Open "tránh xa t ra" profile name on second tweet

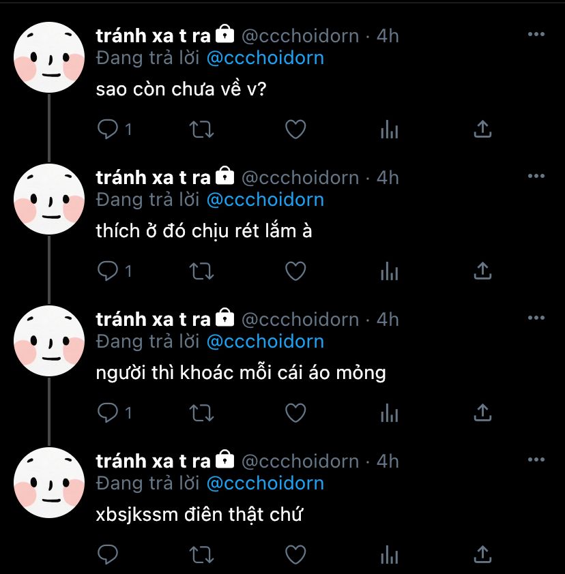coord(153,177)
